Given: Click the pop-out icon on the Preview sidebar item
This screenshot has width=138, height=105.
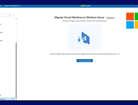Looking at the screenshot, I should pos(13,99).
